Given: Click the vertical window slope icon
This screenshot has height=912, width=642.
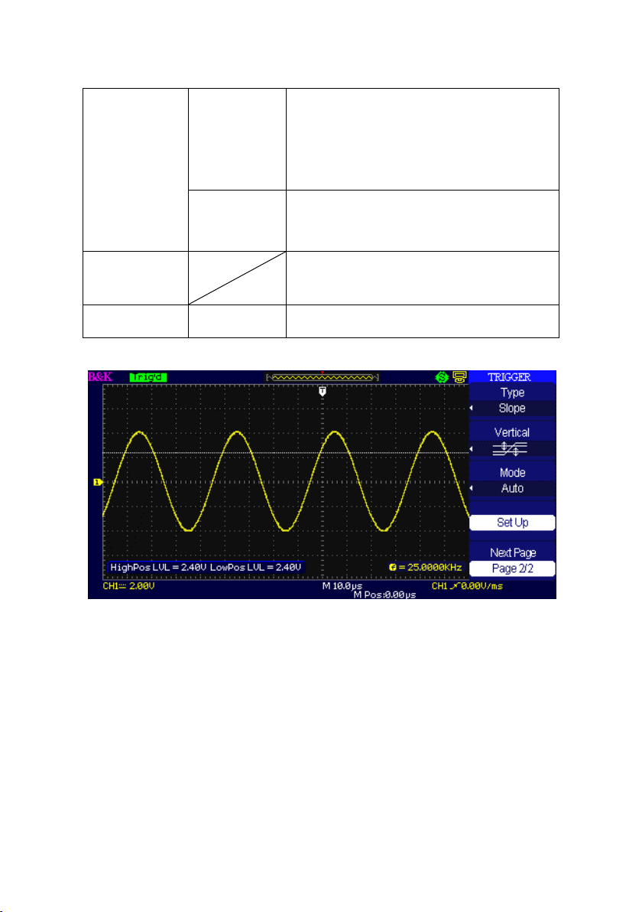Looking at the screenshot, I should [x=510, y=448].
